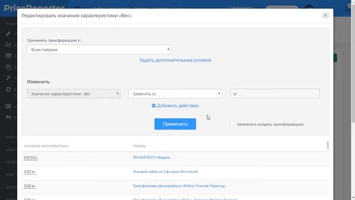355x200 pixels.
Task: Click the plus icon beside 'Добавить действие'
Action: pyautogui.click(x=154, y=106)
